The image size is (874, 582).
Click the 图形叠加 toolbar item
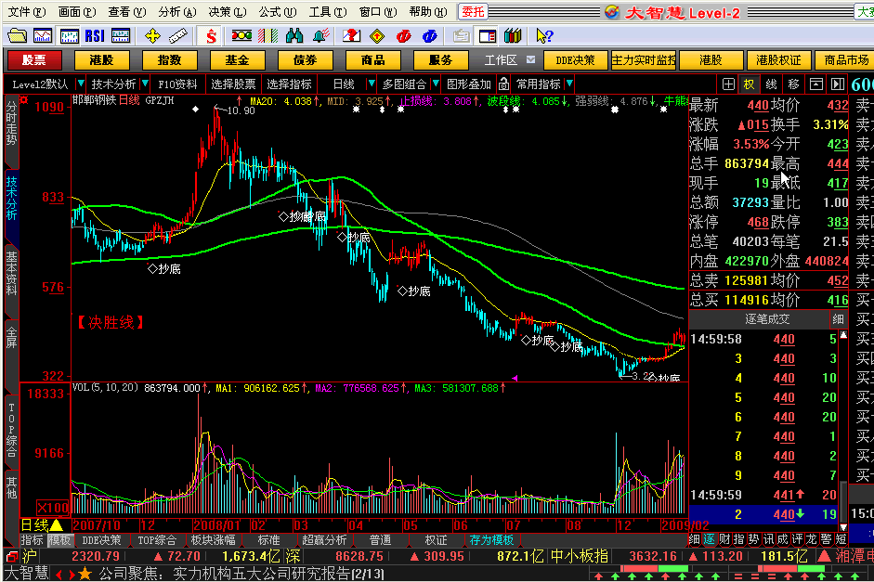[x=468, y=84]
